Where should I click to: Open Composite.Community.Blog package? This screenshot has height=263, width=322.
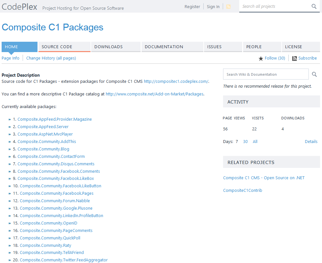tap(43, 149)
